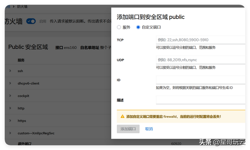Click the dialog title 添加端口到安全区域 public

point(150,17)
